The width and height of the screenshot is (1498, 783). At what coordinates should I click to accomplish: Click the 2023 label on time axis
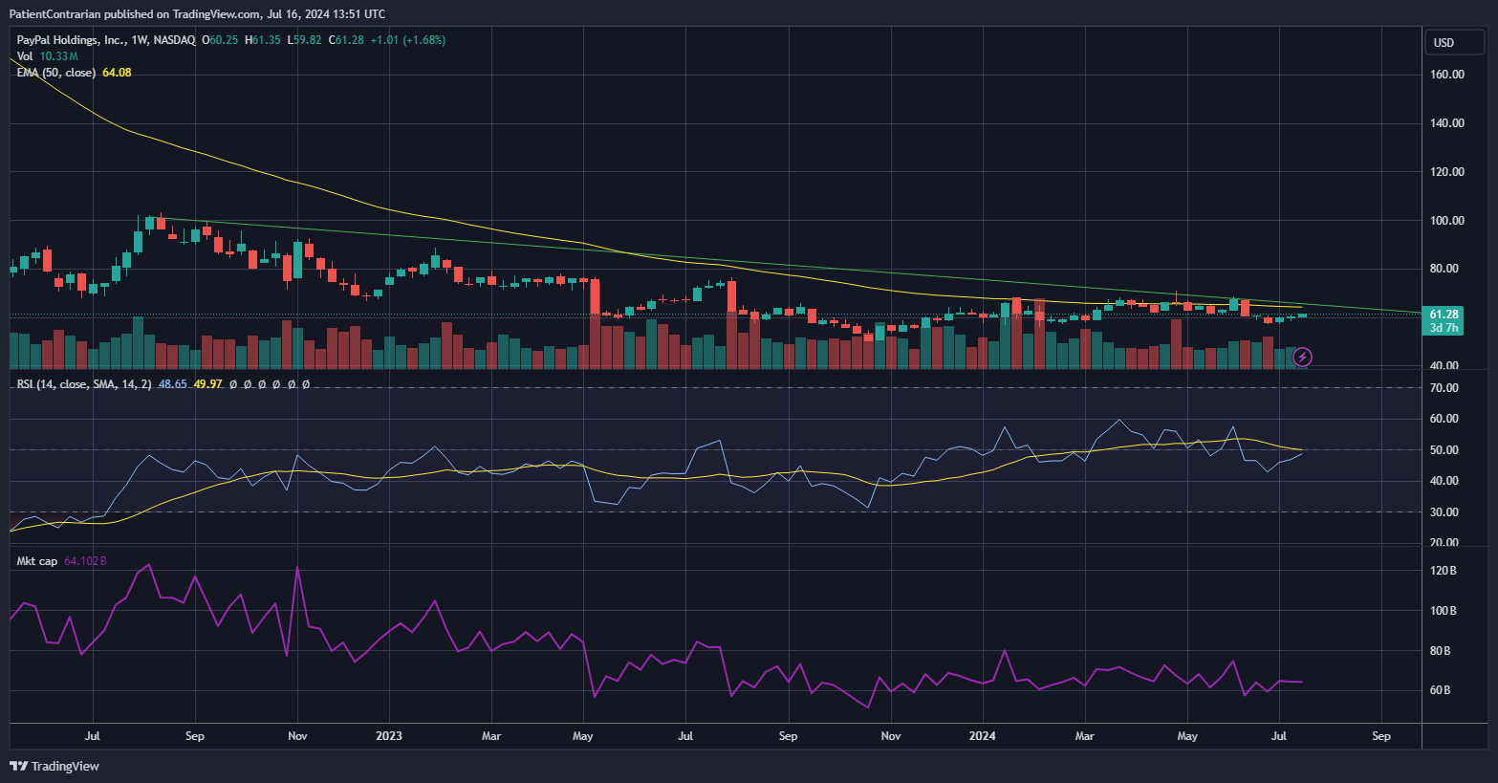coord(389,736)
